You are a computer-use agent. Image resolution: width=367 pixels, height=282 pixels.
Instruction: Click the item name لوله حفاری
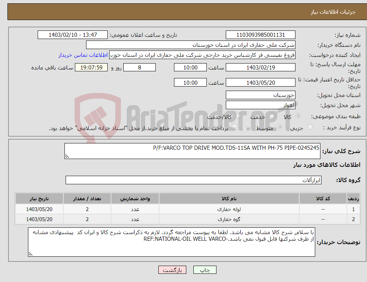coord(229,209)
